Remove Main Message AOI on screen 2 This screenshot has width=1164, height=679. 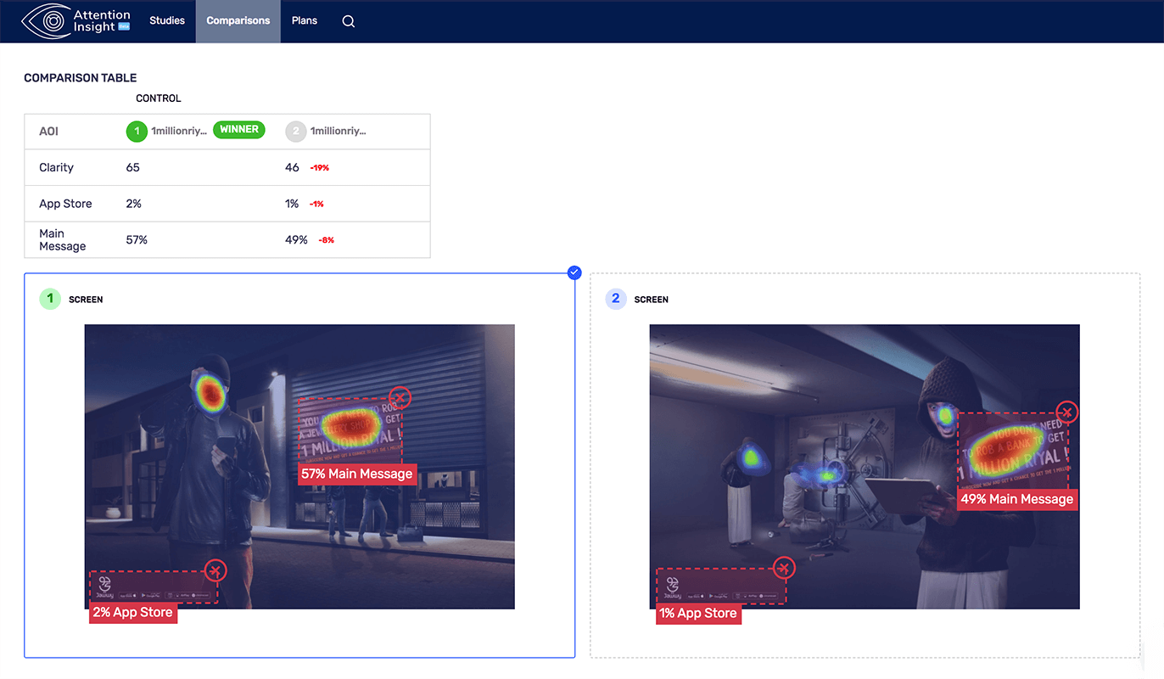1067,412
